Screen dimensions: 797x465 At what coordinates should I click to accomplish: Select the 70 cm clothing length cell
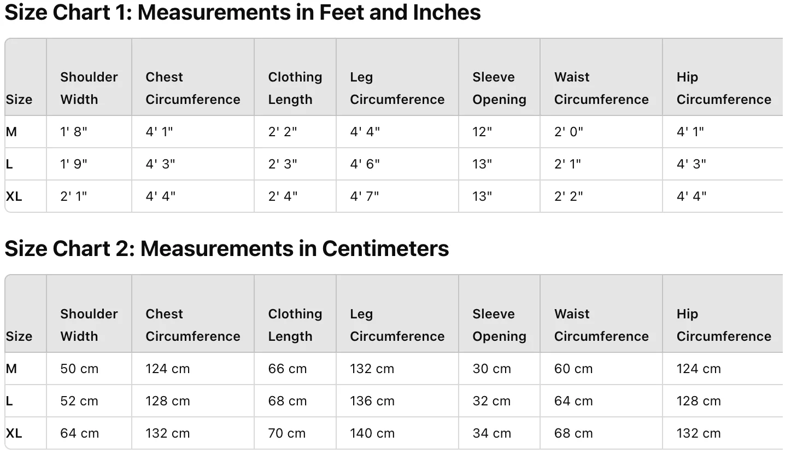pos(286,433)
